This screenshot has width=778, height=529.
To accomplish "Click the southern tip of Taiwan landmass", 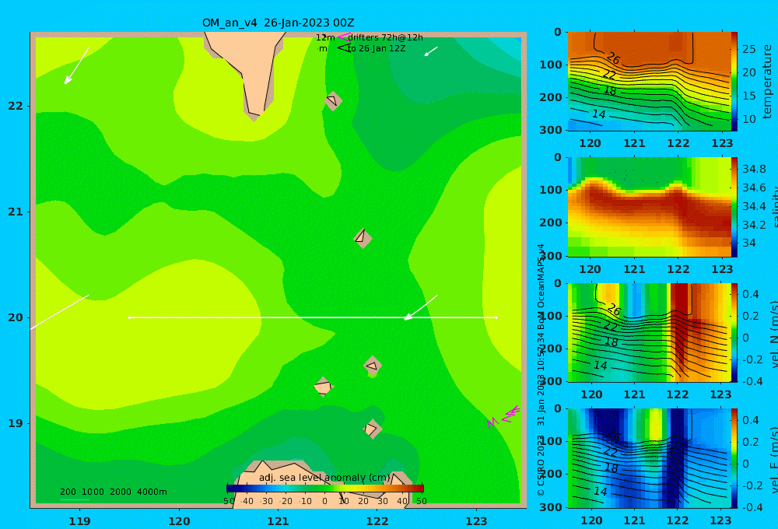I will pos(254,115).
